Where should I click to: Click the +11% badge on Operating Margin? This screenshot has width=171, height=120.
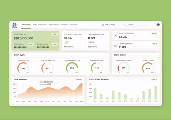(154, 44)
